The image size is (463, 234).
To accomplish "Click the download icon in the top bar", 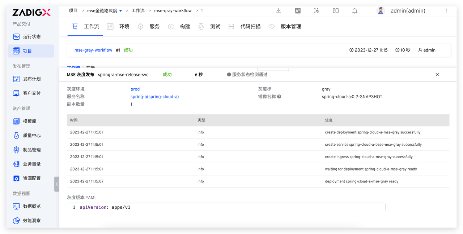I will coord(278,11).
